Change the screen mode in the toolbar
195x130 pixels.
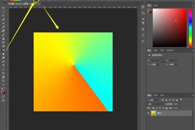click(3, 100)
